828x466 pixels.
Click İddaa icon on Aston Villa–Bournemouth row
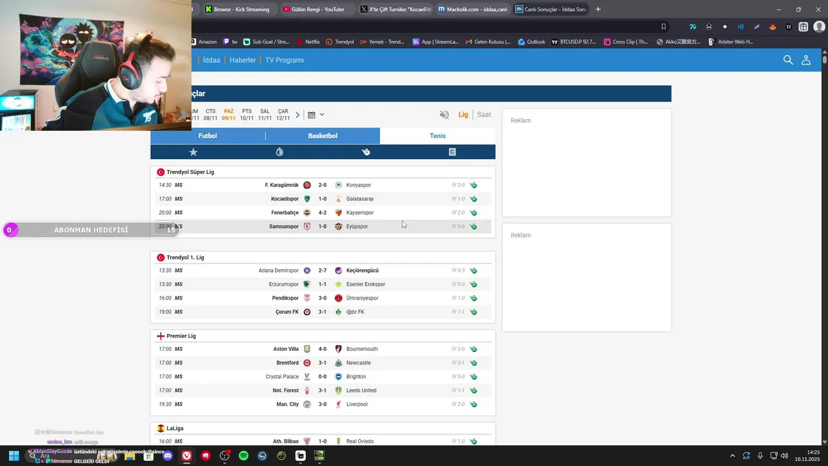pos(474,349)
